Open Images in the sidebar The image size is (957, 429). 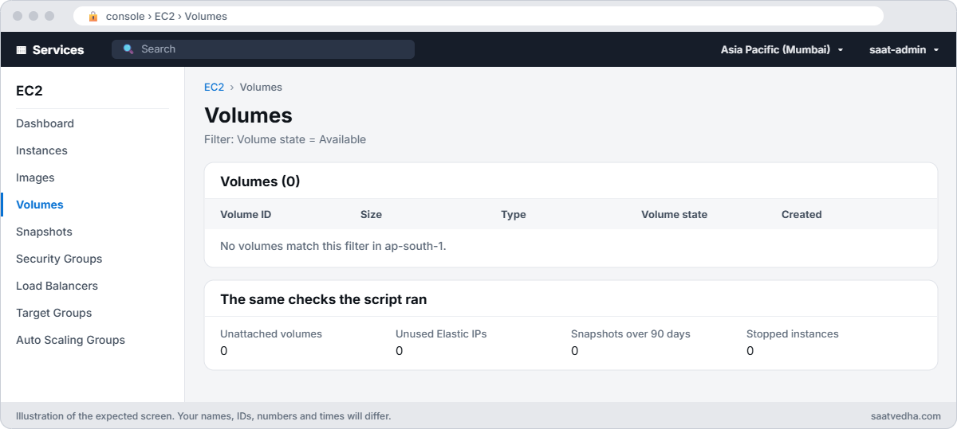[35, 177]
